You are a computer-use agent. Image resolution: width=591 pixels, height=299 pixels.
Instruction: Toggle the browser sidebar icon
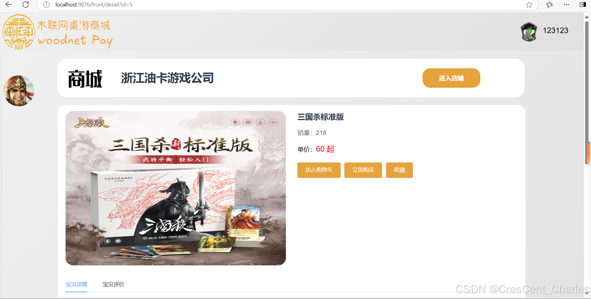[583, 5]
